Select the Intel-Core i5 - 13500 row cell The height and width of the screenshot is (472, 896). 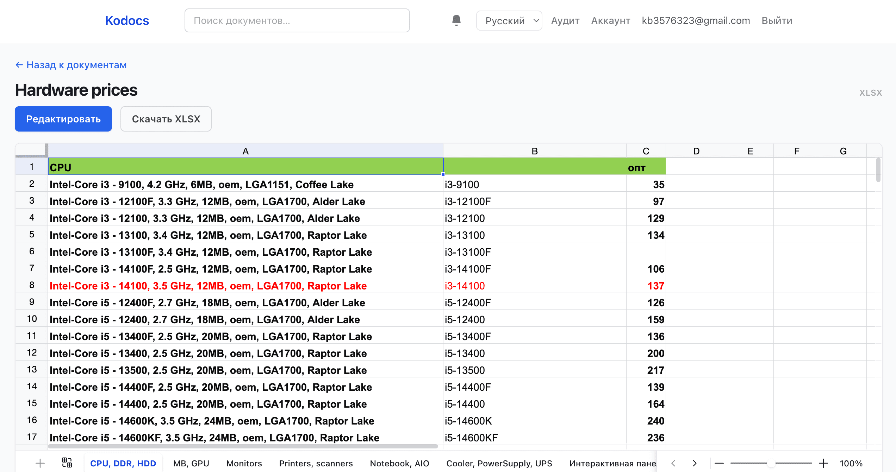(245, 369)
